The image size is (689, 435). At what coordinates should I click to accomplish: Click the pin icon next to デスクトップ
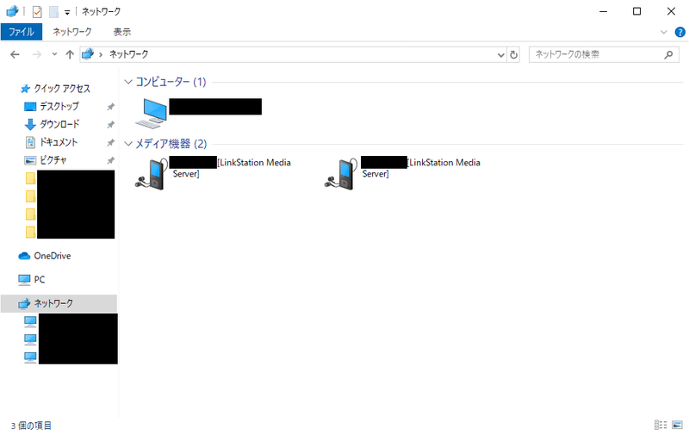coord(111,107)
